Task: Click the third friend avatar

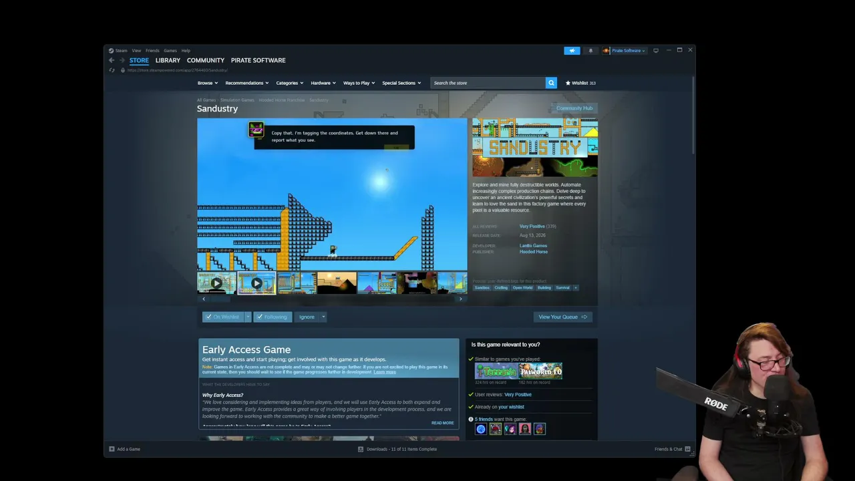Action: pyautogui.click(x=510, y=429)
